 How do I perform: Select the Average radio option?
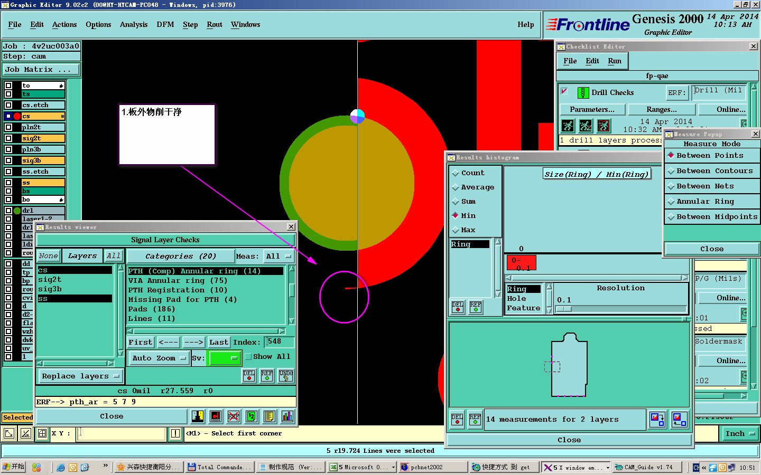point(474,187)
